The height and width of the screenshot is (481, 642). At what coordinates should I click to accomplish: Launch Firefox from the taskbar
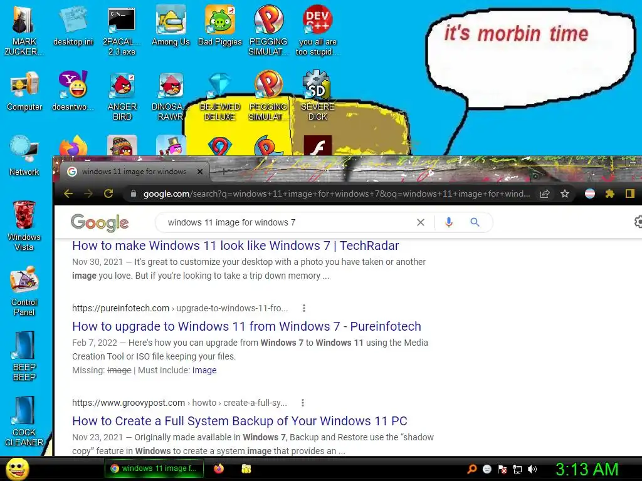(219, 468)
